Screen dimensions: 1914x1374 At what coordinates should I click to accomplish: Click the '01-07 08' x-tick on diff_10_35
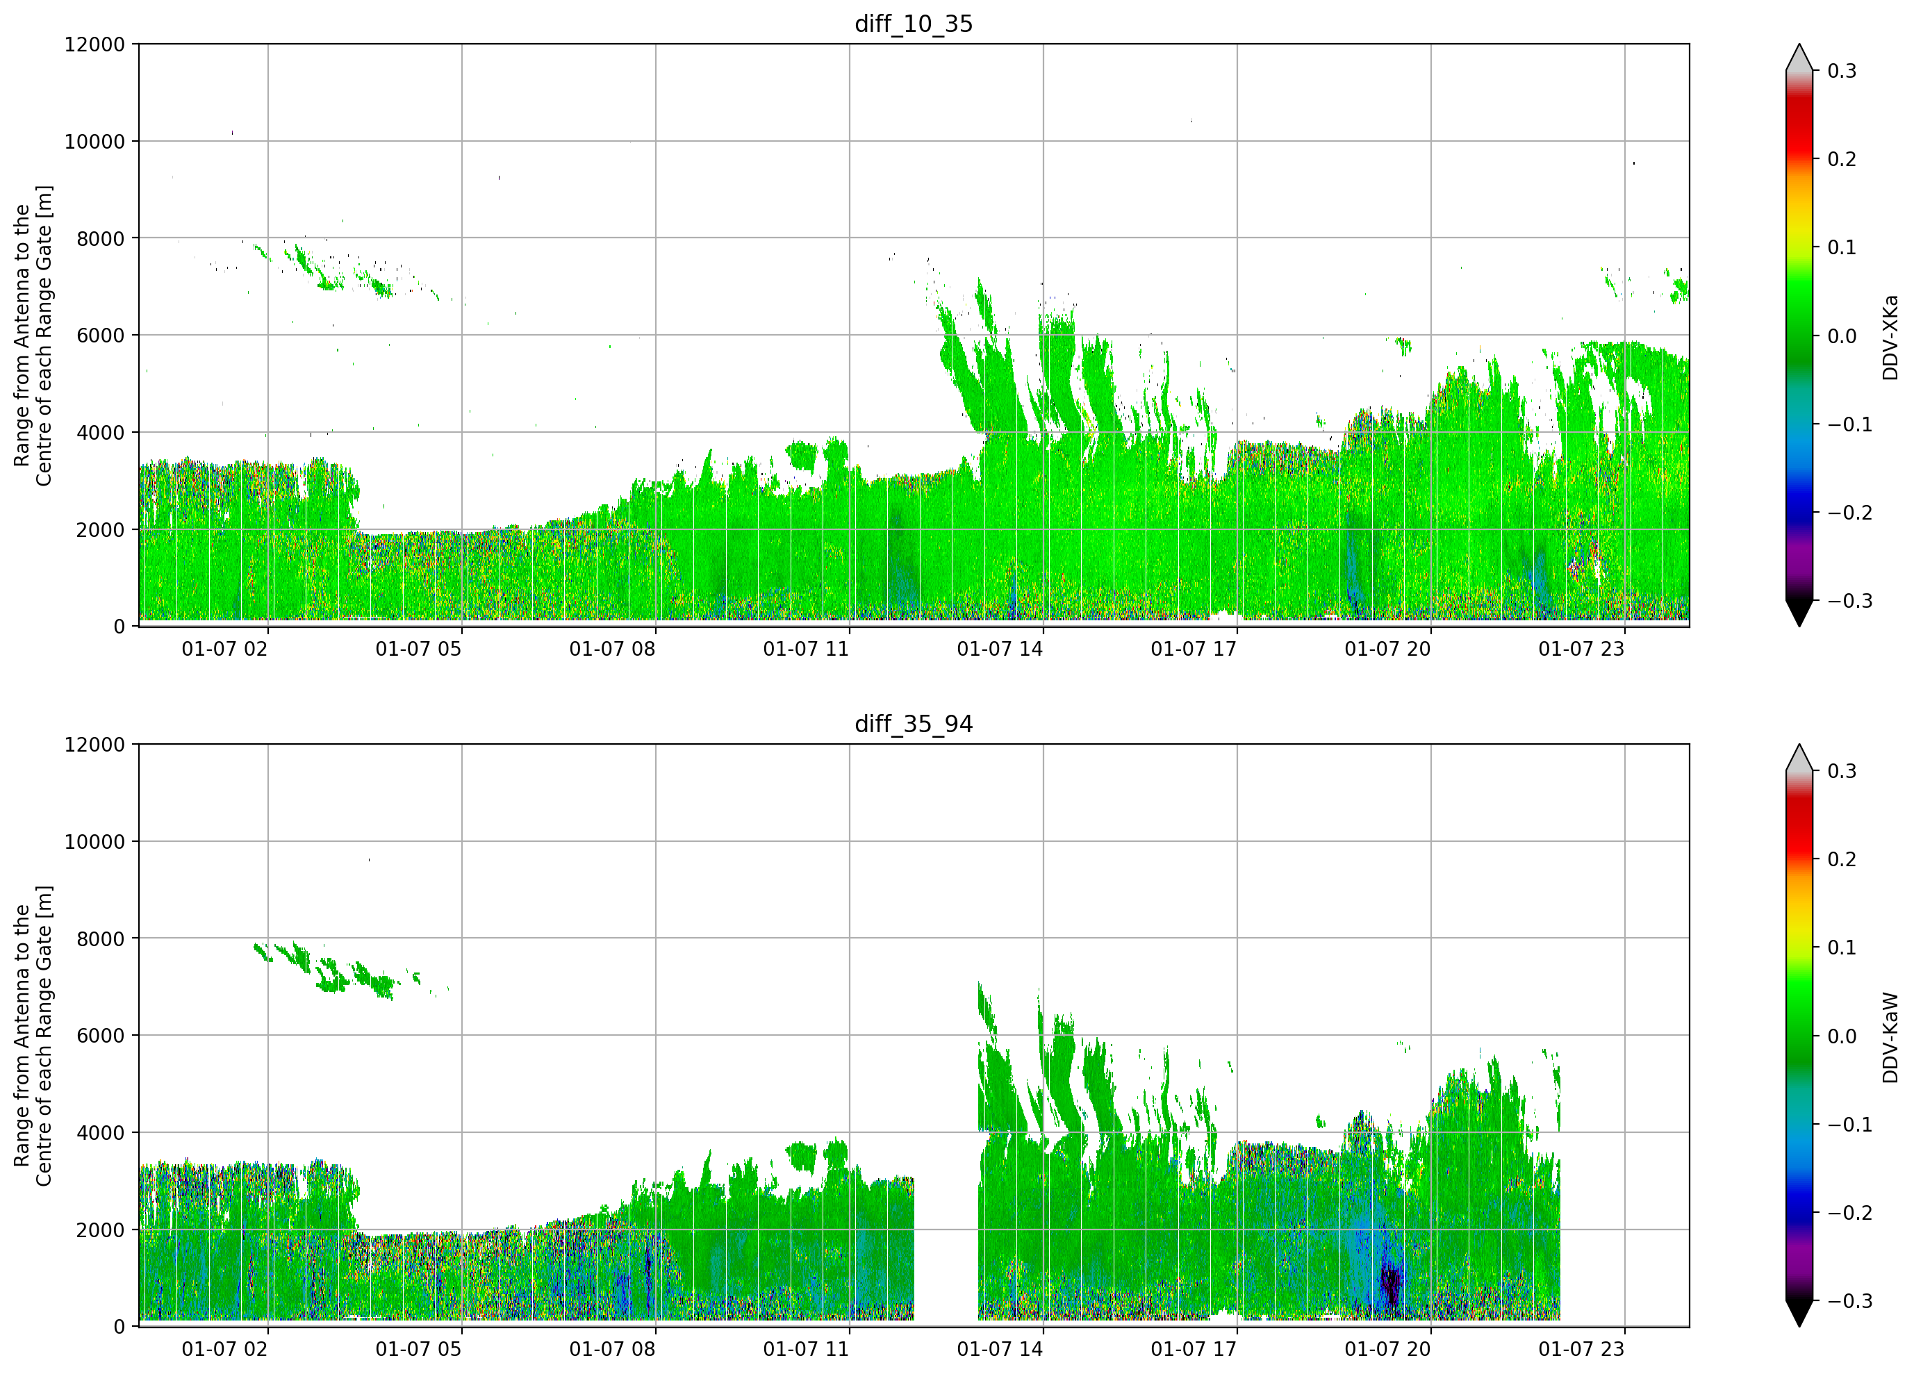(612, 649)
